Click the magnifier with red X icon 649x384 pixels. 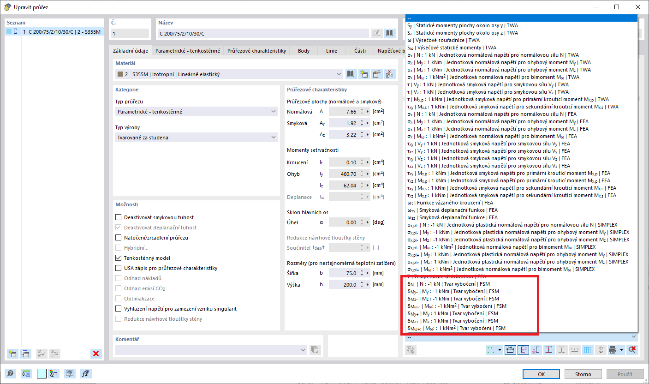pyautogui.click(x=632, y=350)
